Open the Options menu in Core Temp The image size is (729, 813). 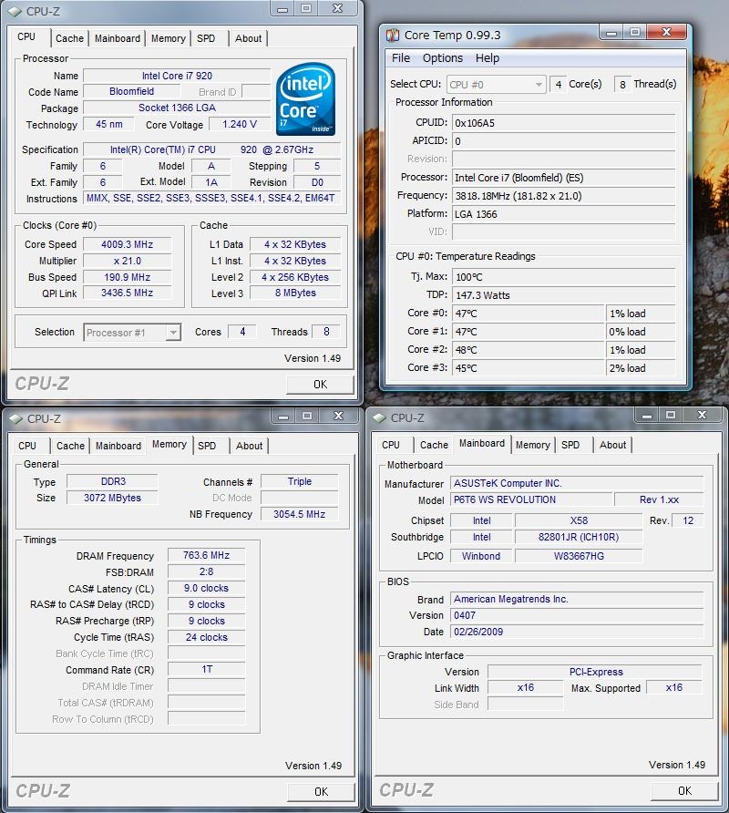(x=443, y=58)
